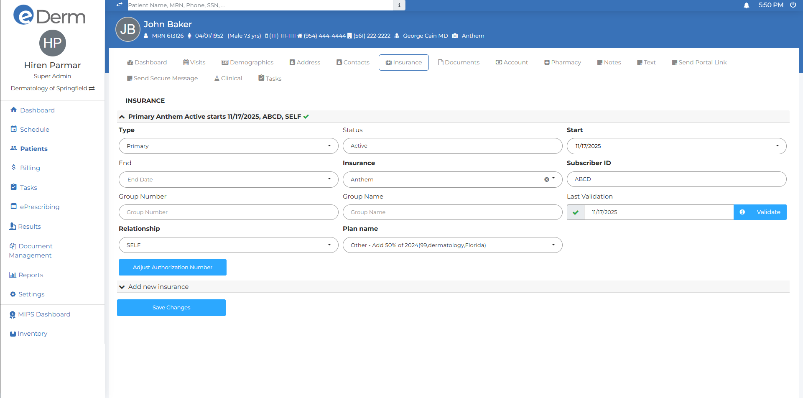The image size is (803, 398).
Task: Clear the Anthem insurance selection
Action: 546,179
